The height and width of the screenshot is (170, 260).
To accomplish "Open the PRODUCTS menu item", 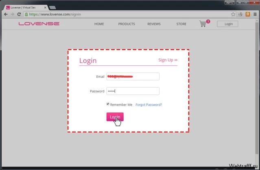I will 127,24.
